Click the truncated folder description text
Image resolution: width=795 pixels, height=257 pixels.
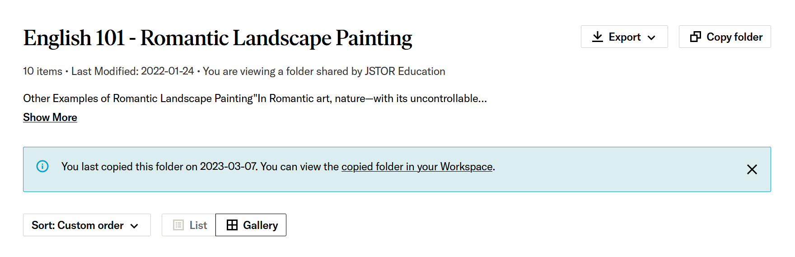[255, 98]
